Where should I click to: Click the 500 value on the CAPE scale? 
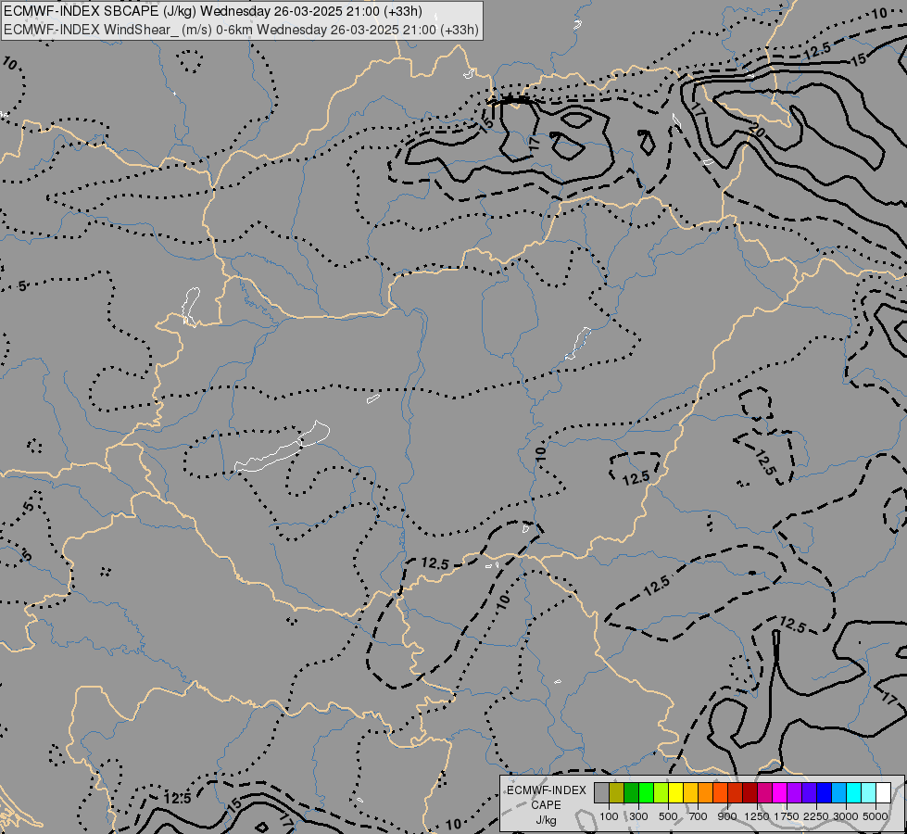click(x=669, y=816)
